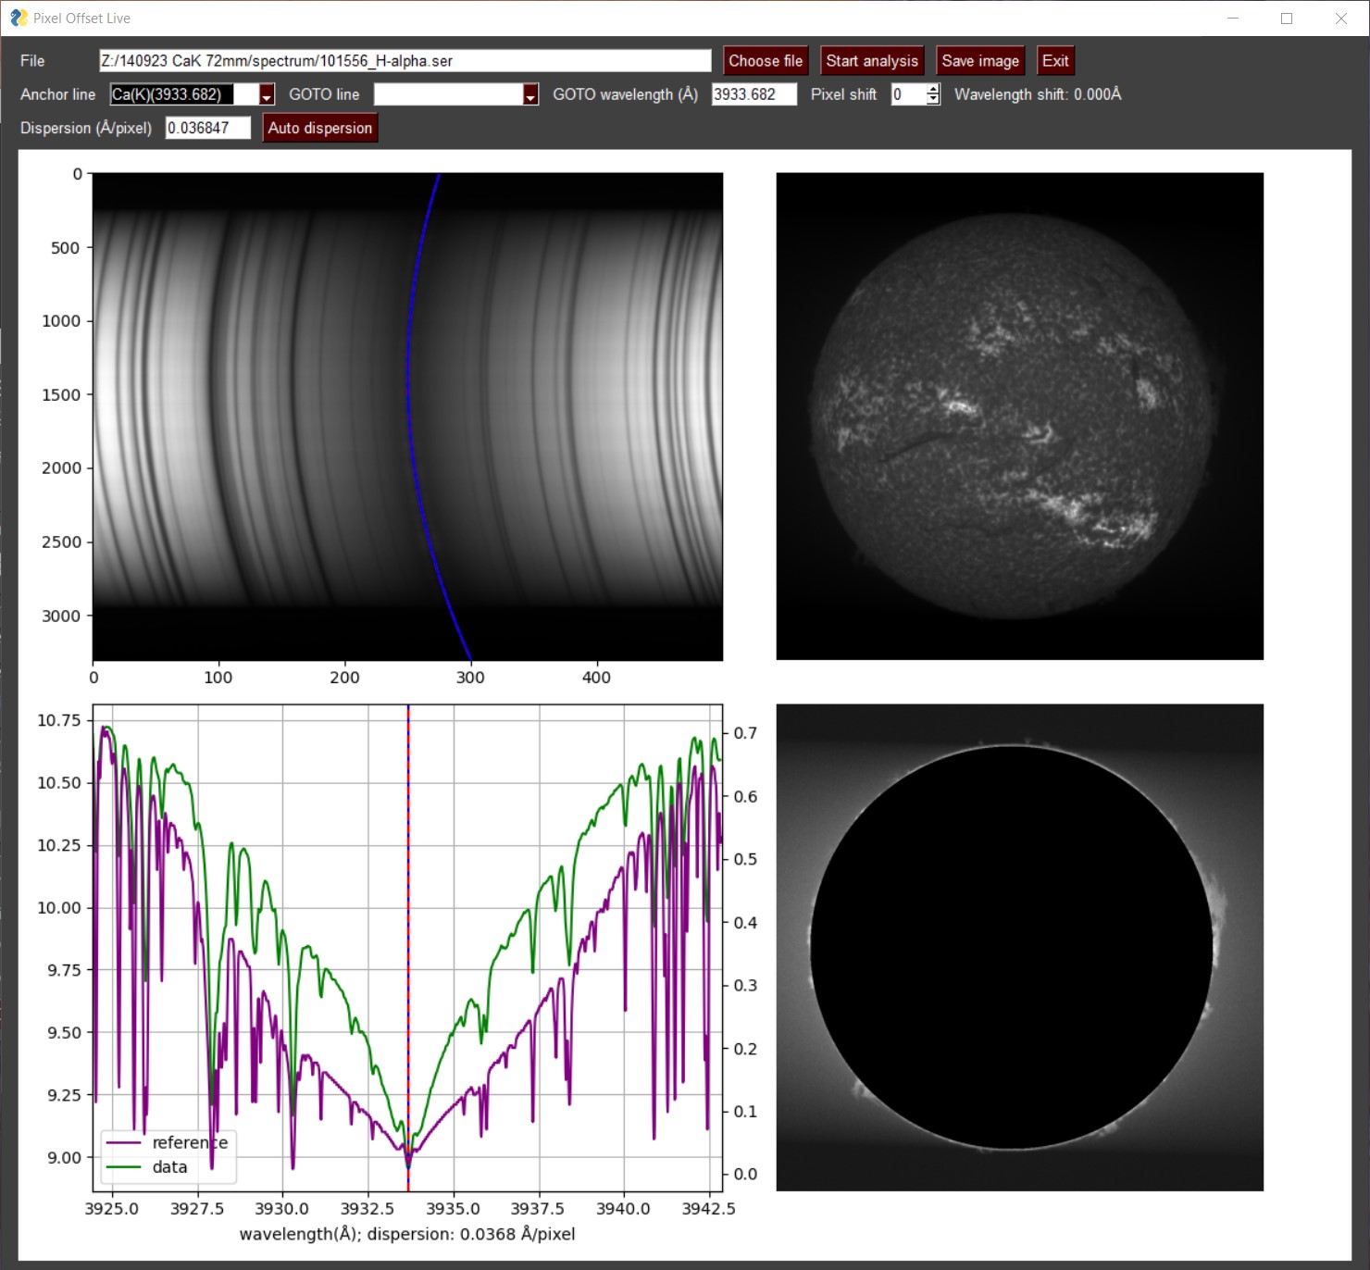The image size is (1370, 1270).
Task: Click the raw spectrum image plot
Action: [x=407, y=417]
